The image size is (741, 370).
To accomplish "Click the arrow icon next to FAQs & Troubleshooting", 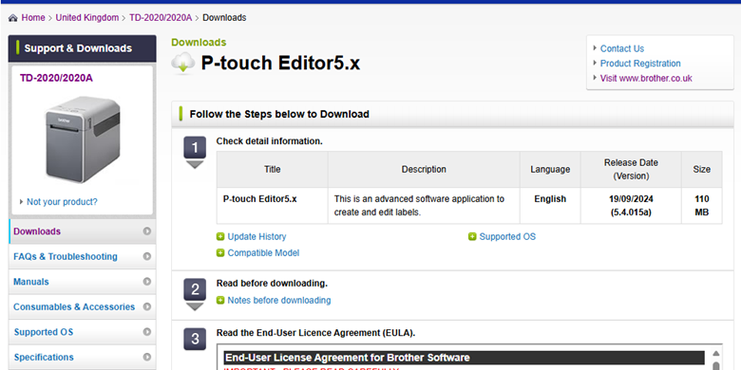I will coord(147,256).
